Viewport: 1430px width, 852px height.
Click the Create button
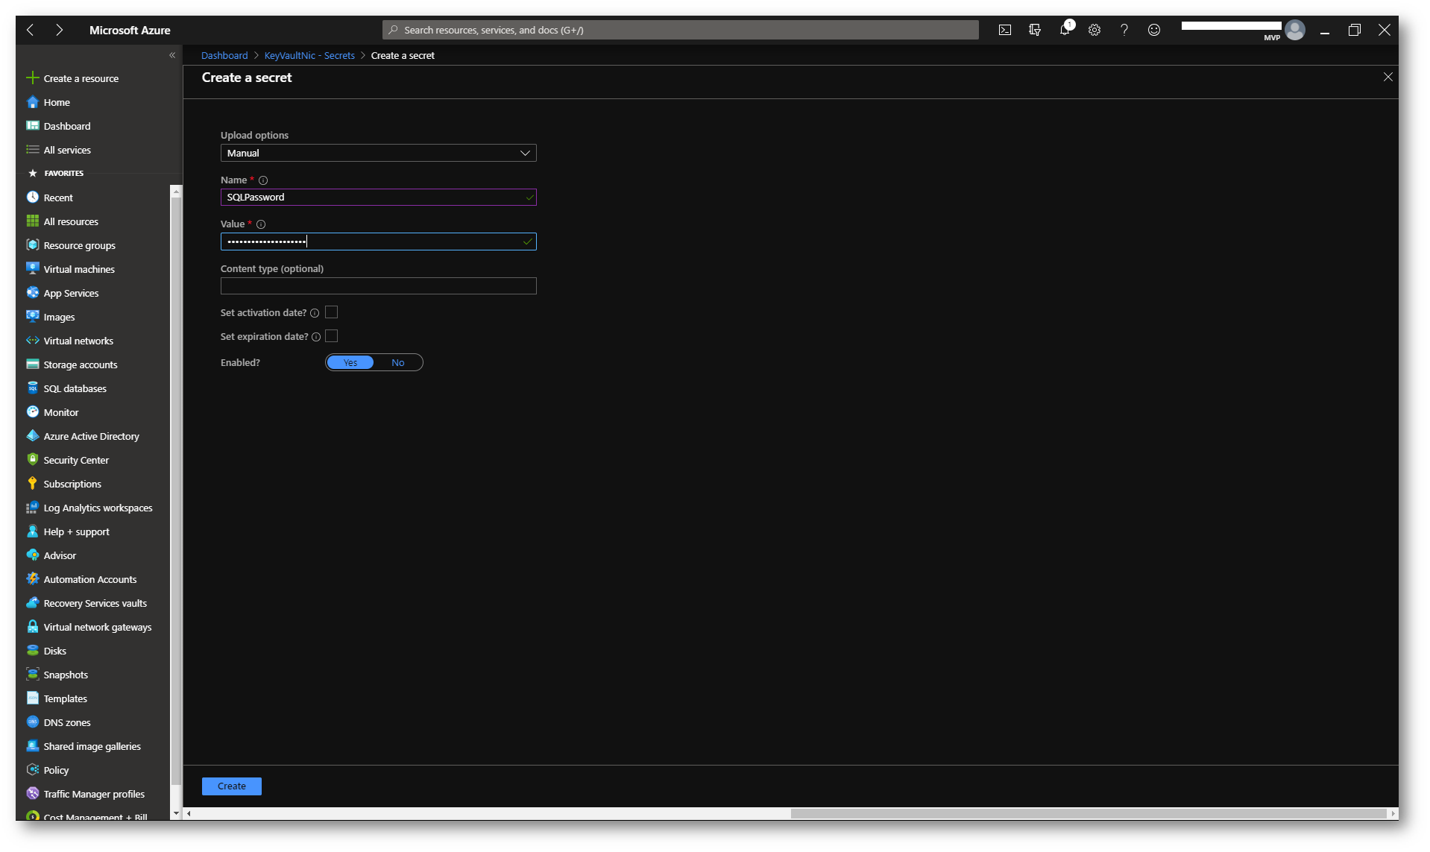click(231, 786)
